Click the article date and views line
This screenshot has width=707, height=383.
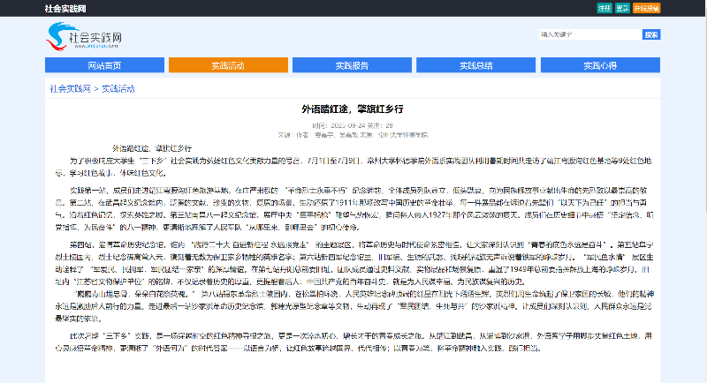353,125
